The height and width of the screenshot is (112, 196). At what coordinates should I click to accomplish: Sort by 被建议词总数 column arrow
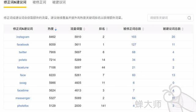pos(183,29)
